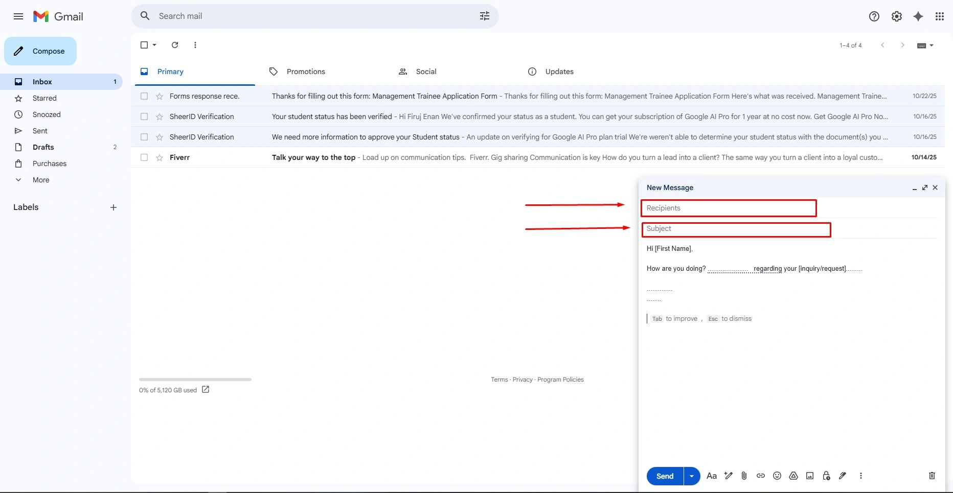
Task: Open the Talk your way to the top email
Action: tap(538, 157)
